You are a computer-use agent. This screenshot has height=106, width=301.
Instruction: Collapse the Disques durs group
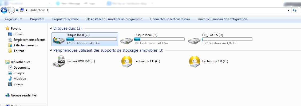coord(51,28)
